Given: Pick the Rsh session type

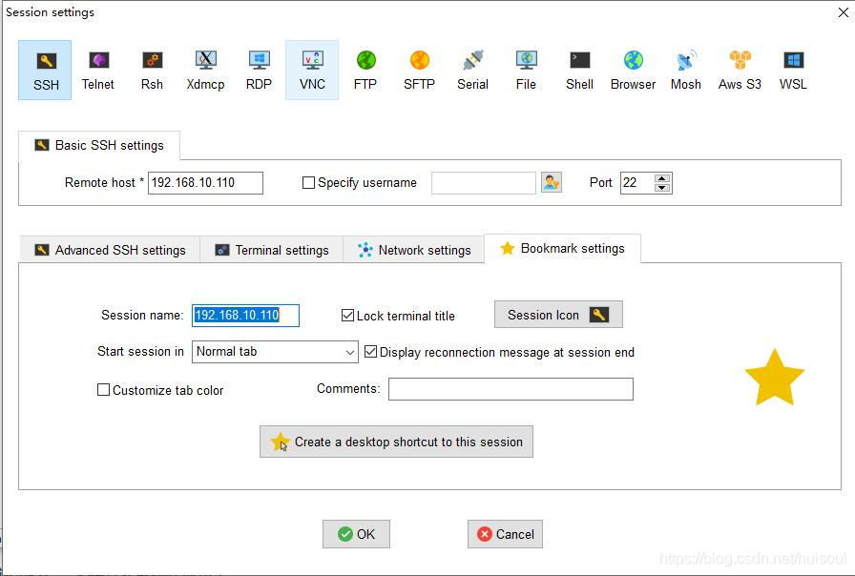Looking at the screenshot, I should coord(152,70).
